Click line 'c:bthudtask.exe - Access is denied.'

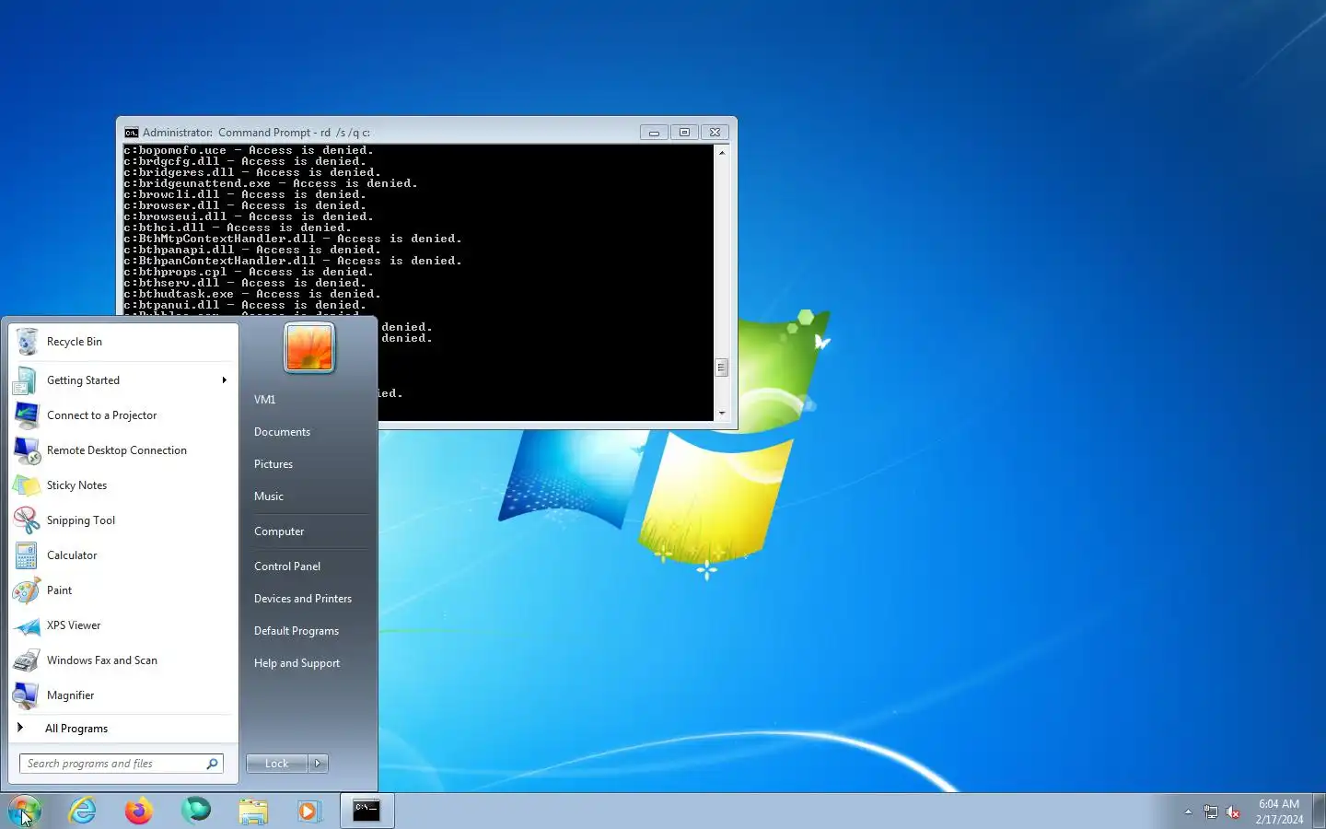coord(252,294)
